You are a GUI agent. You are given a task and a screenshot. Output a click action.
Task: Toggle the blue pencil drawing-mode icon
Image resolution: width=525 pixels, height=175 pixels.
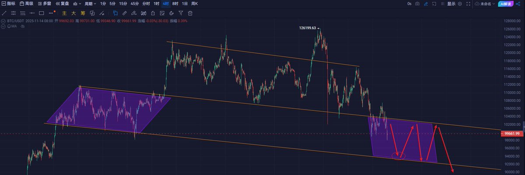tap(426, 3)
